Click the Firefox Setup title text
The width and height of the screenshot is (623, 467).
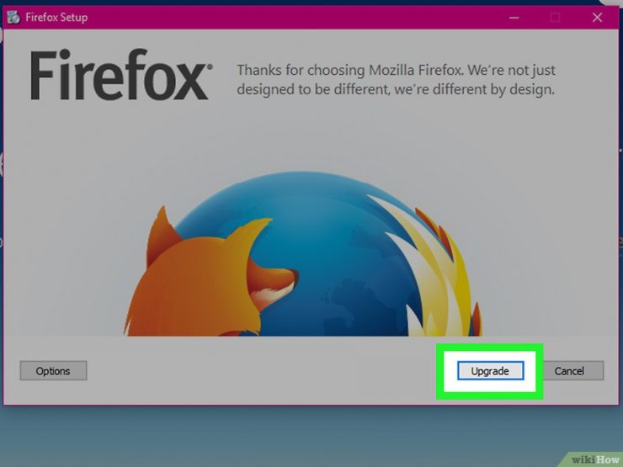point(56,18)
